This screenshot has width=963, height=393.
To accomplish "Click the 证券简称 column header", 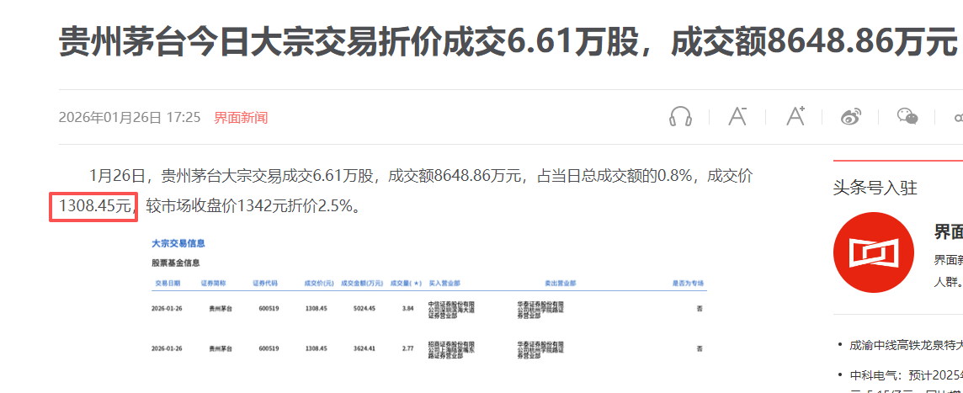I will coord(214,284).
